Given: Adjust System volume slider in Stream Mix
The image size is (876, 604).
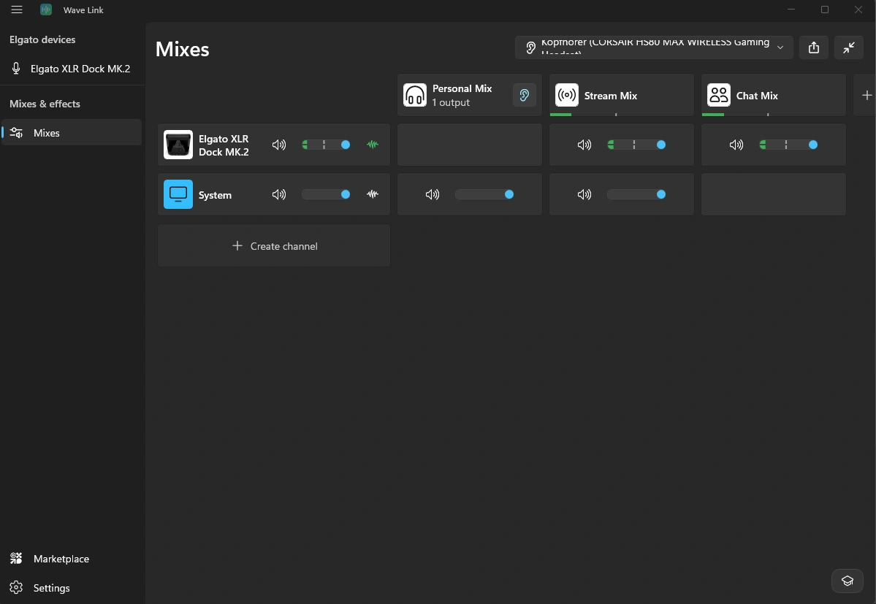Looking at the screenshot, I should click(636, 194).
